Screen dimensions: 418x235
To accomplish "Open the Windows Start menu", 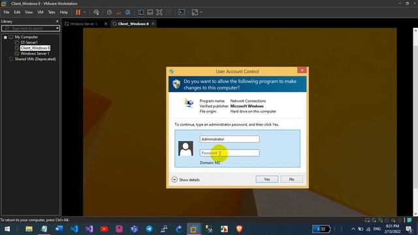I will click(x=7, y=229).
